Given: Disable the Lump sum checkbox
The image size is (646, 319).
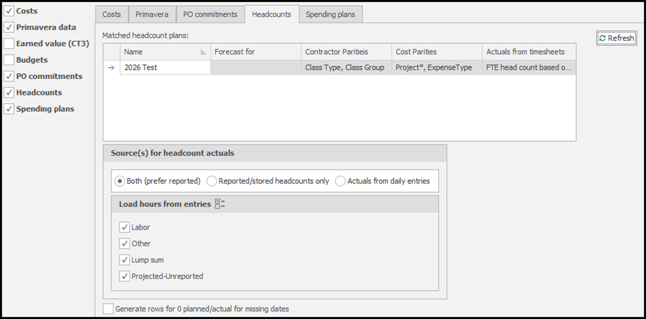Looking at the screenshot, I should pyautogui.click(x=125, y=260).
